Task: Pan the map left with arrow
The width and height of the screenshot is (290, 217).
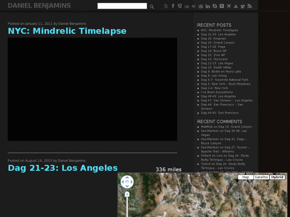Action: pos(123,182)
